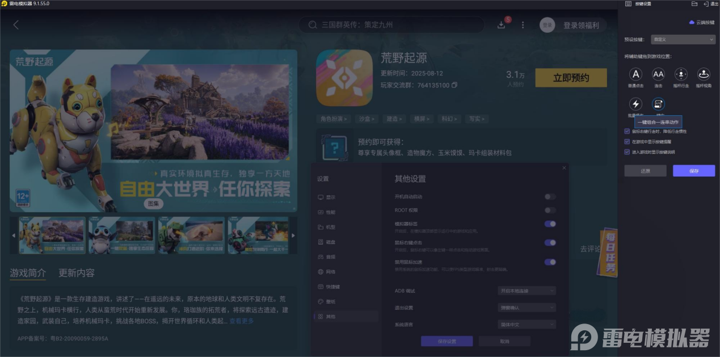Enable the ROOT 权限 switch

(549, 210)
